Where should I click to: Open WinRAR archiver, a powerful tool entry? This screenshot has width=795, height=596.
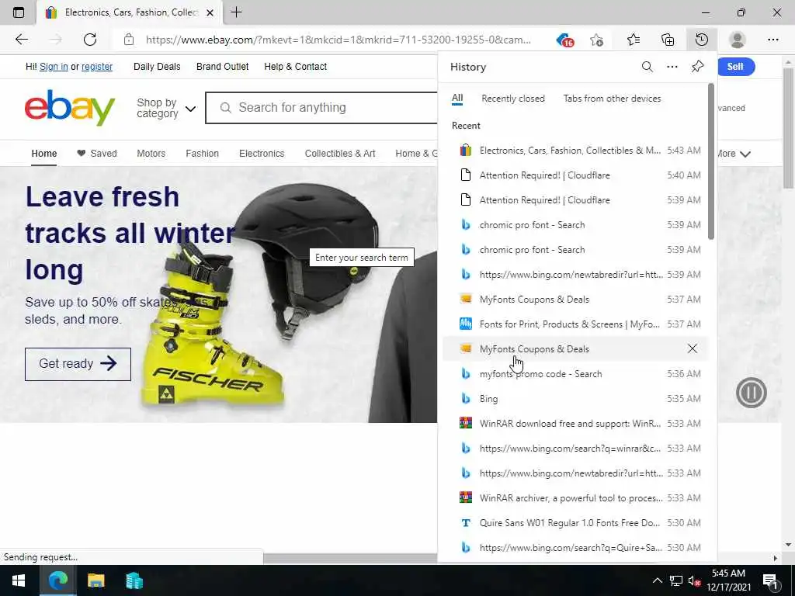[x=575, y=497]
